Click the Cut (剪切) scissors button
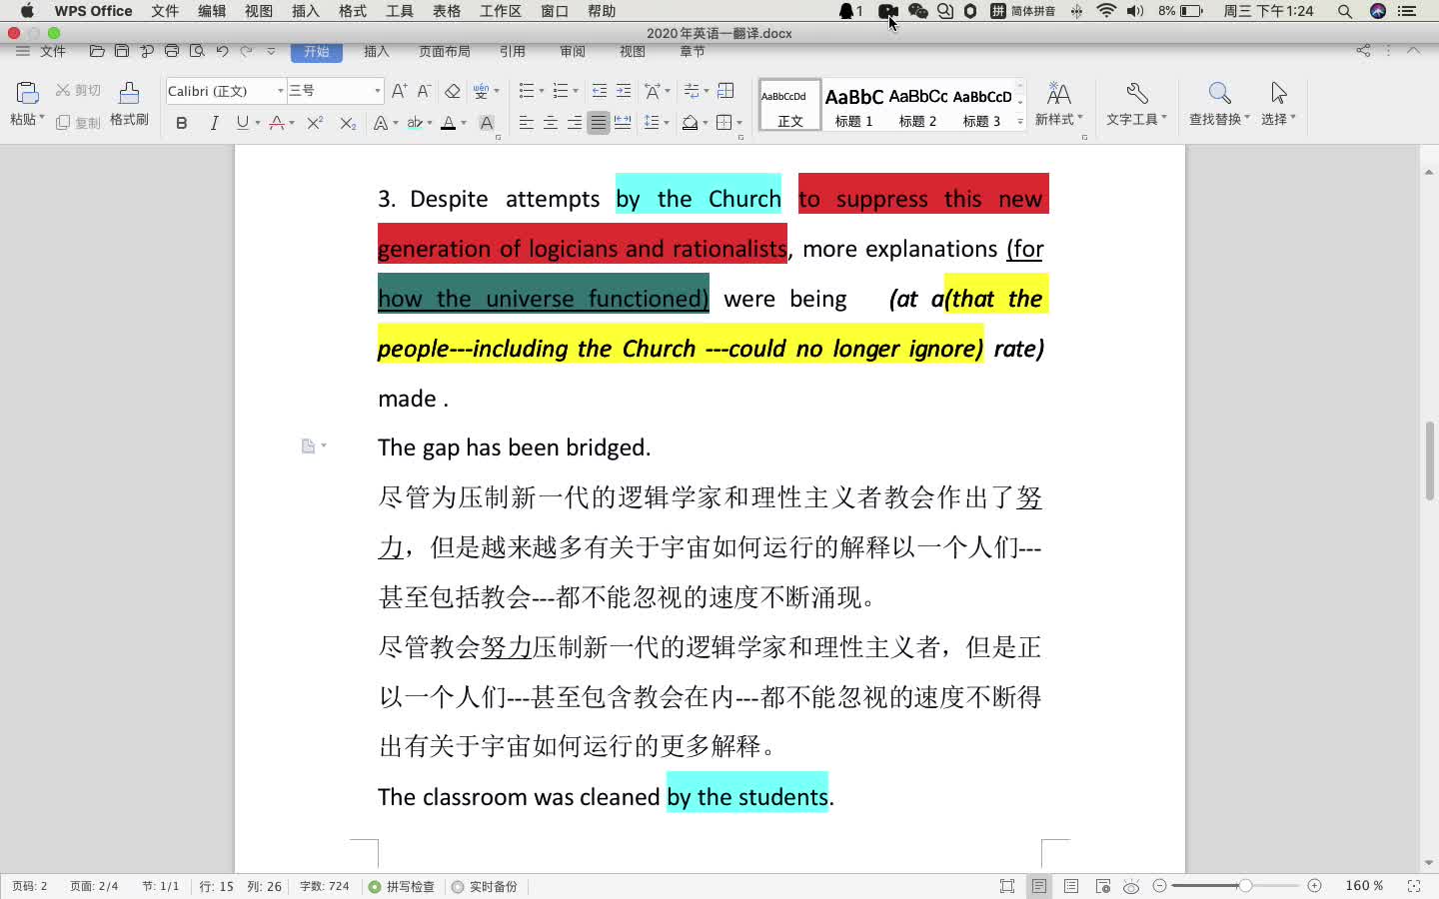1439x899 pixels. pyautogui.click(x=78, y=90)
